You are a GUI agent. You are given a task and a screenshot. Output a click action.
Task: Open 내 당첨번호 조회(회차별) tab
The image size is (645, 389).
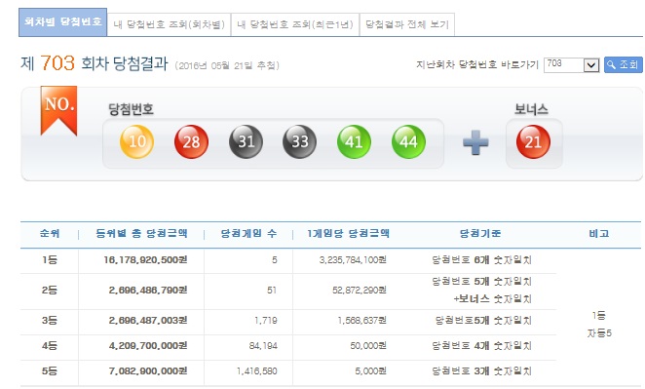pos(170,24)
